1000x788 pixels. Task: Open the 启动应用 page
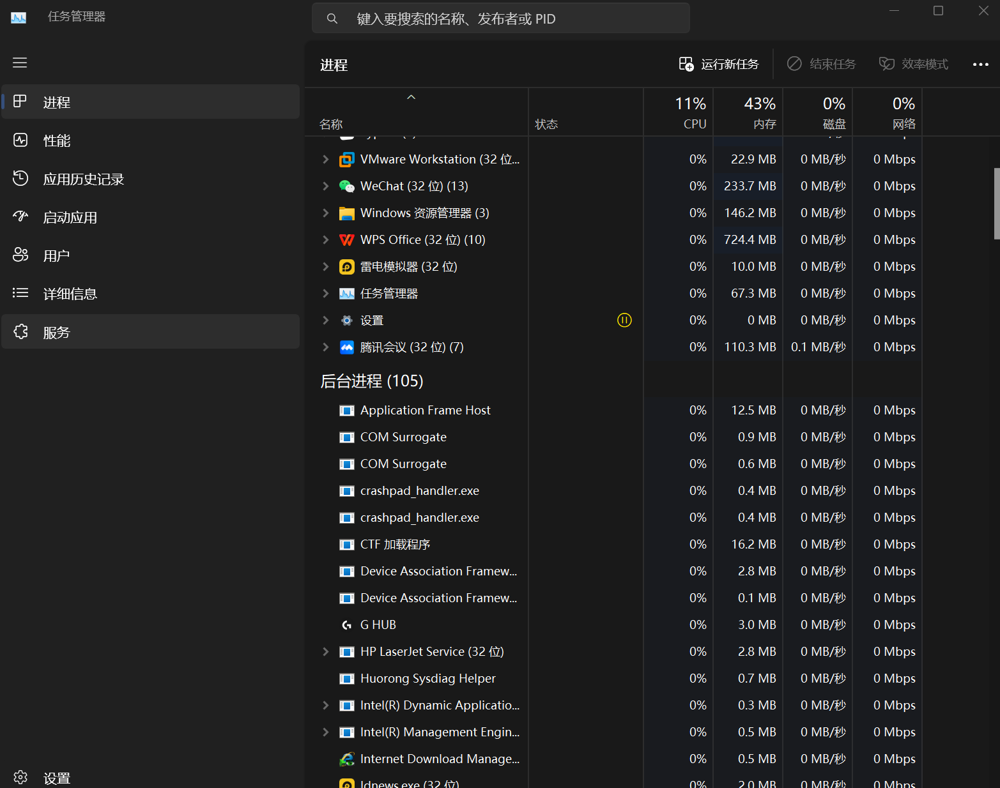point(70,217)
